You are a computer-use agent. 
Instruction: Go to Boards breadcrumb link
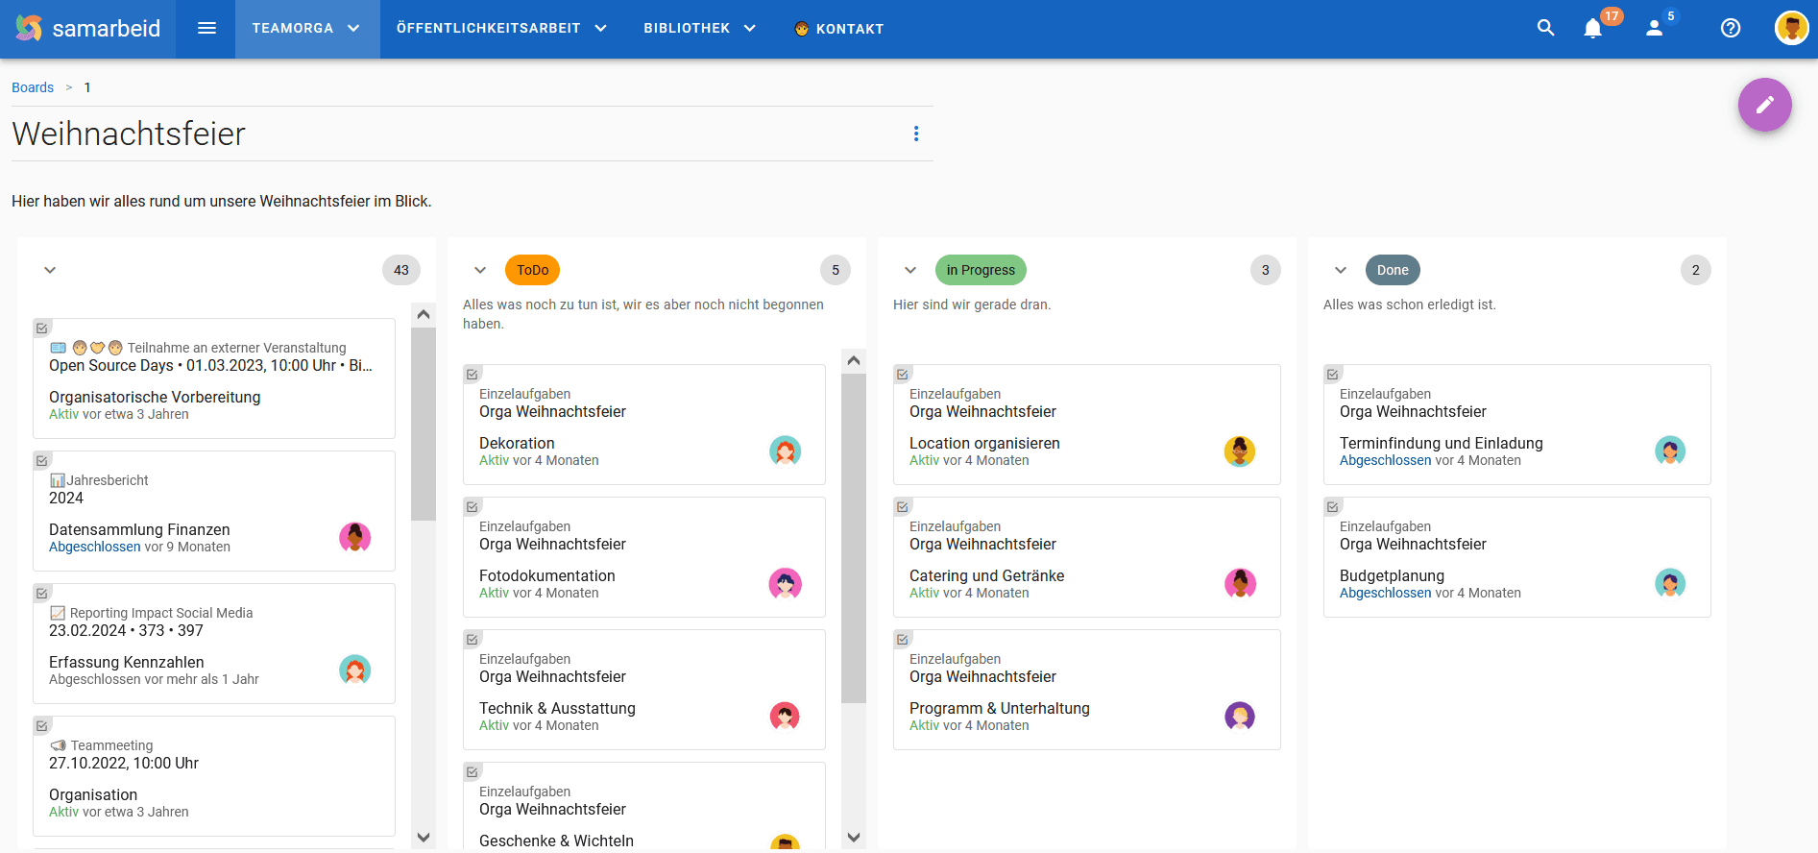33,87
